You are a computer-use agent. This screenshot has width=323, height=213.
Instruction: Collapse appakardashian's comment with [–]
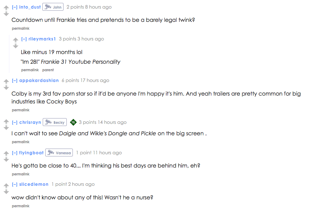tap(15, 81)
